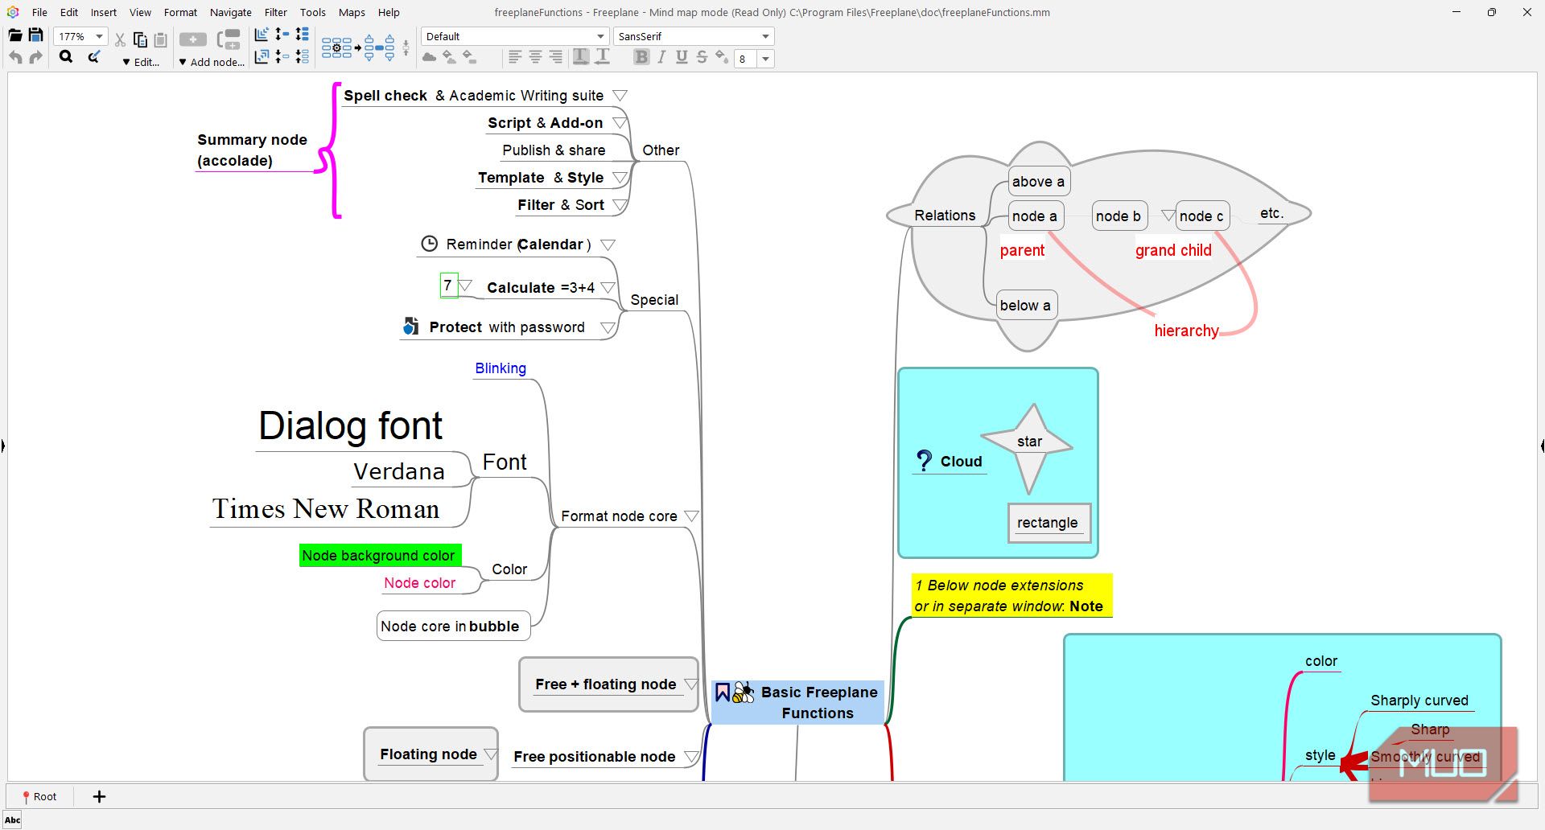Open the SansSerif font dropdown

point(764,37)
